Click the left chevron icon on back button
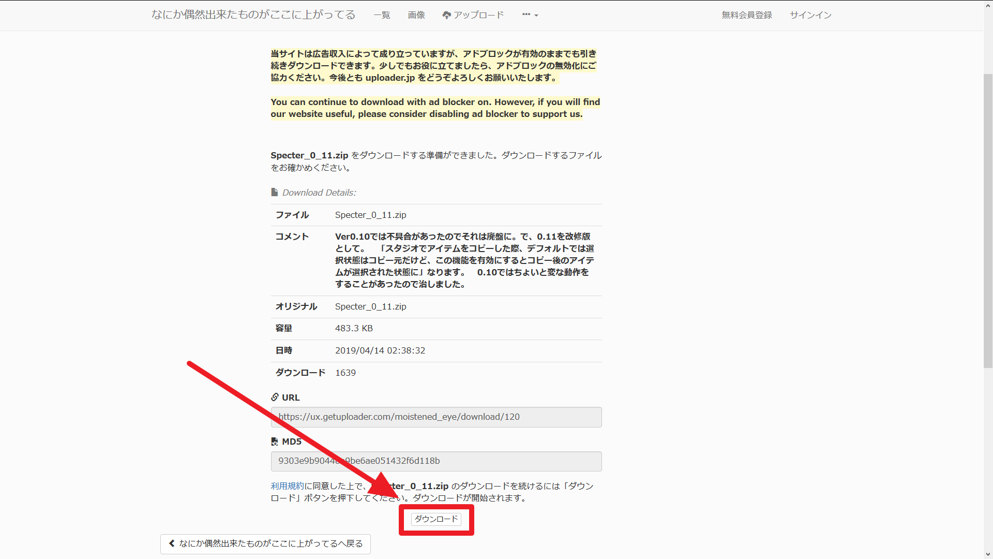Screen dimensions: 993x559 172,543
